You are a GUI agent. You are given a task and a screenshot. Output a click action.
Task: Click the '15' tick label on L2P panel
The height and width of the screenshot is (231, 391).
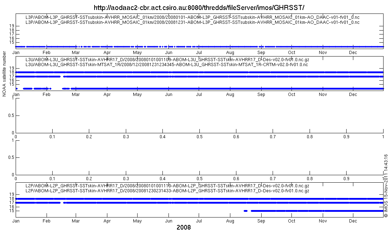(11, 211)
